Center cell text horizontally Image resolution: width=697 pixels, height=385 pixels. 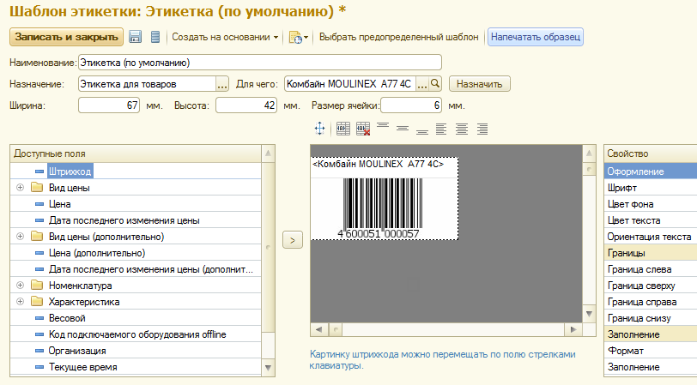462,129
